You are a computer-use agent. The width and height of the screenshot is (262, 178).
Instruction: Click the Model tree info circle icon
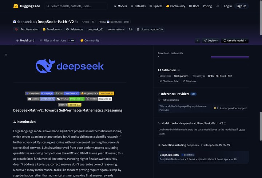[x=225, y=124]
